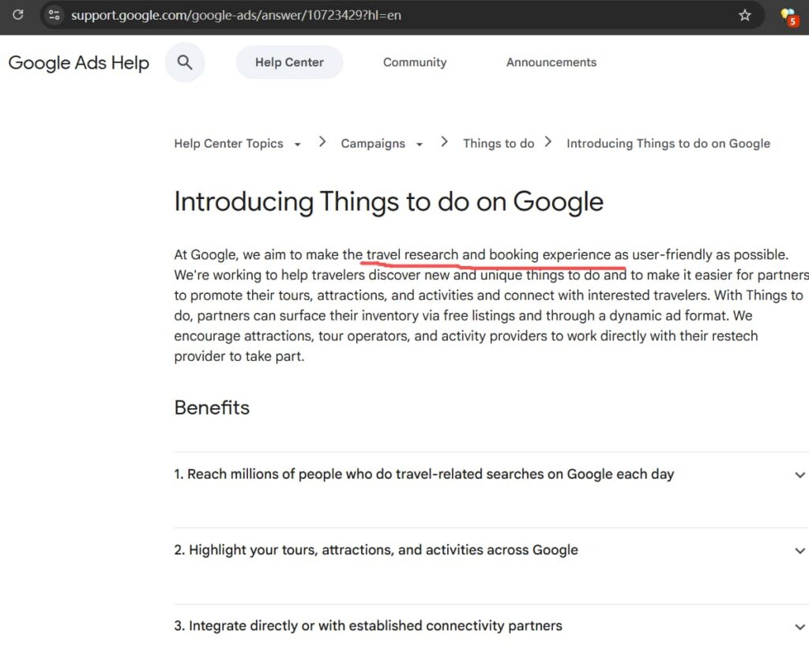
Task: Click the Benefits heading
Action: point(212,408)
